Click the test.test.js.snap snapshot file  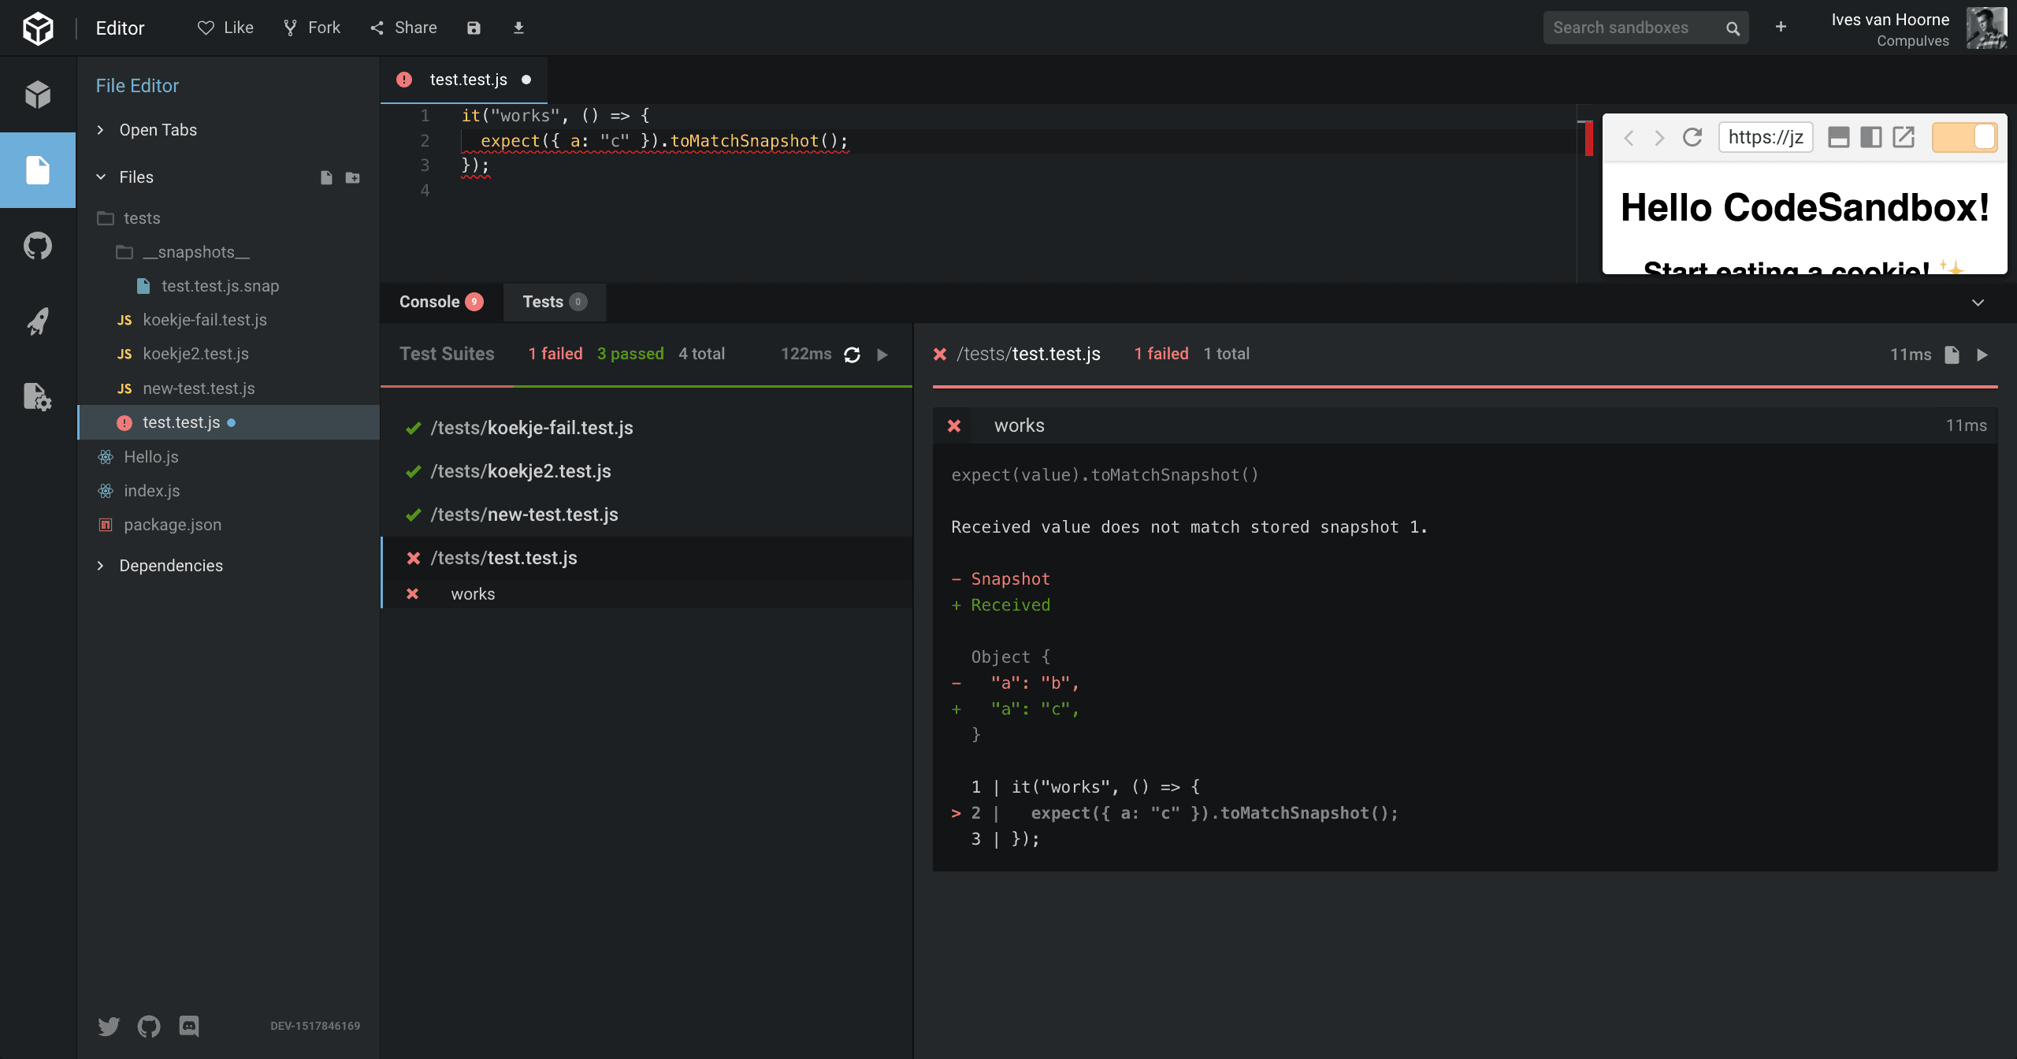click(x=220, y=285)
